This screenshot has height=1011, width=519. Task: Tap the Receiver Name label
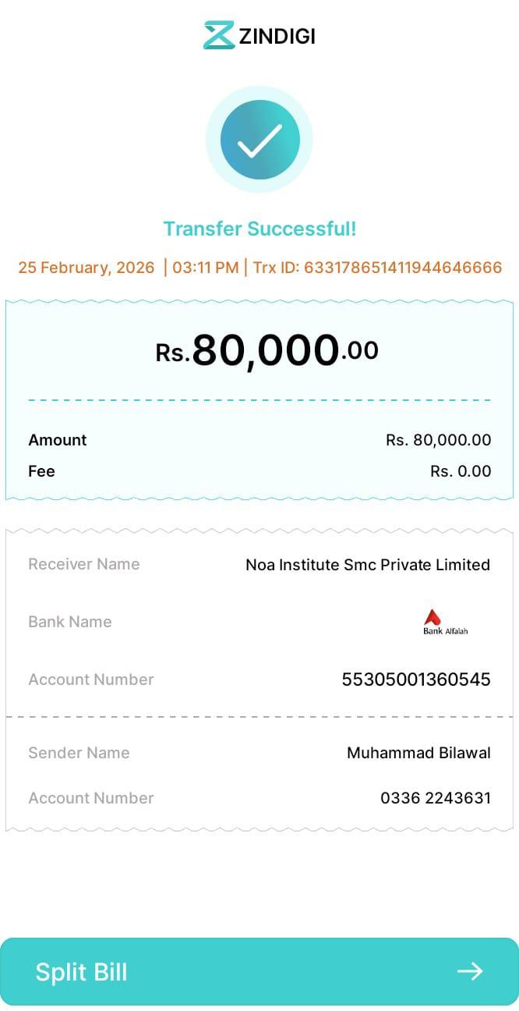click(x=84, y=564)
